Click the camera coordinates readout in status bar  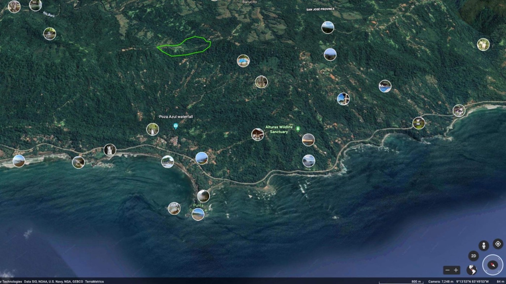pyautogui.click(x=472, y=281)
